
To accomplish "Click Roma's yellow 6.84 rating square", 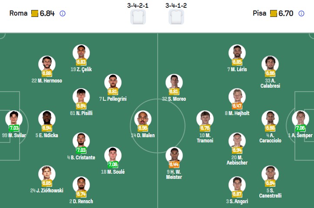I will [x=35, y=13].
